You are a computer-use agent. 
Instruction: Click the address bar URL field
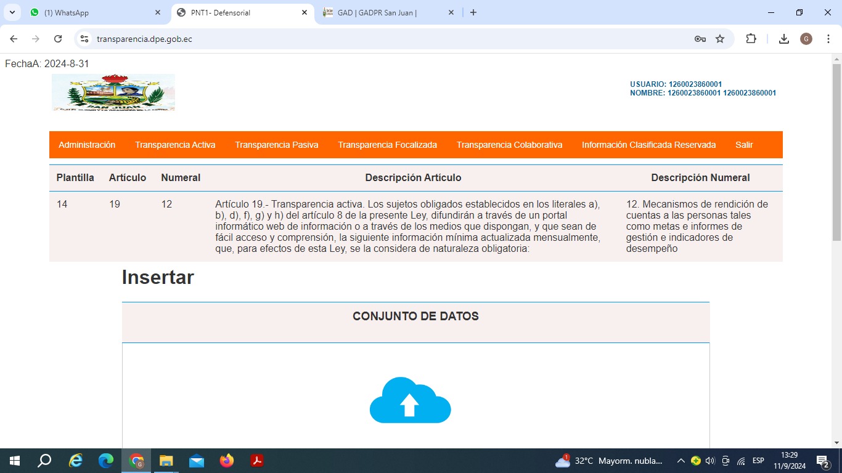click(x=370, y=39)
